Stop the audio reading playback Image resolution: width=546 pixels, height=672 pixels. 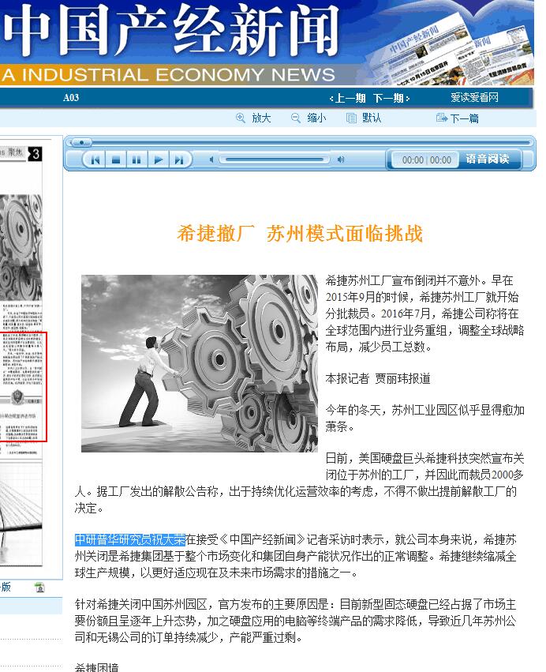point(116,160)
